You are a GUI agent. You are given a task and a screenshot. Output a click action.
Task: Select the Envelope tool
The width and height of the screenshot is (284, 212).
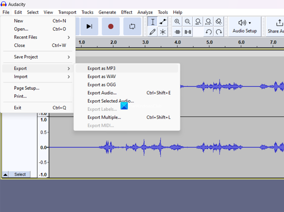(163, 22)
